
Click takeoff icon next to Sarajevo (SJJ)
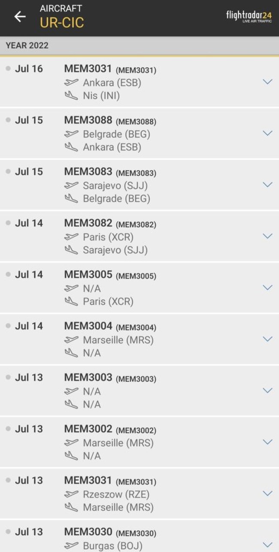[x=71, y=186]
